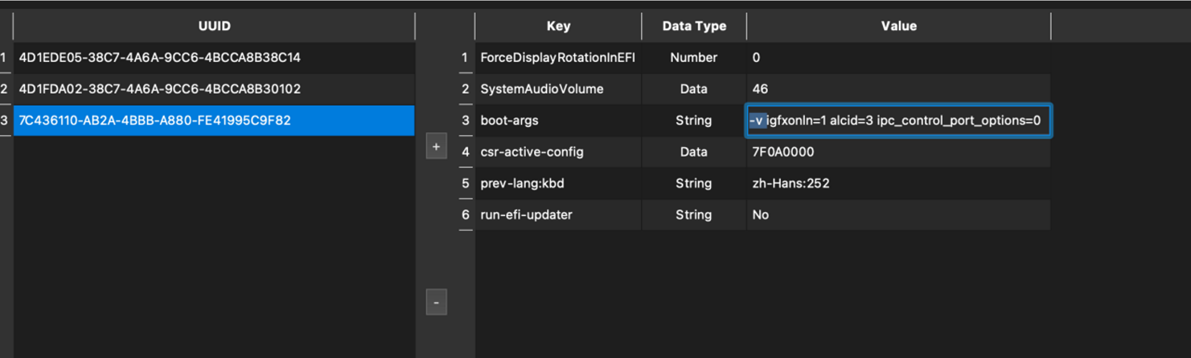Select the run-efi-updater key cell
The image size is (1191, 358).
526,215
